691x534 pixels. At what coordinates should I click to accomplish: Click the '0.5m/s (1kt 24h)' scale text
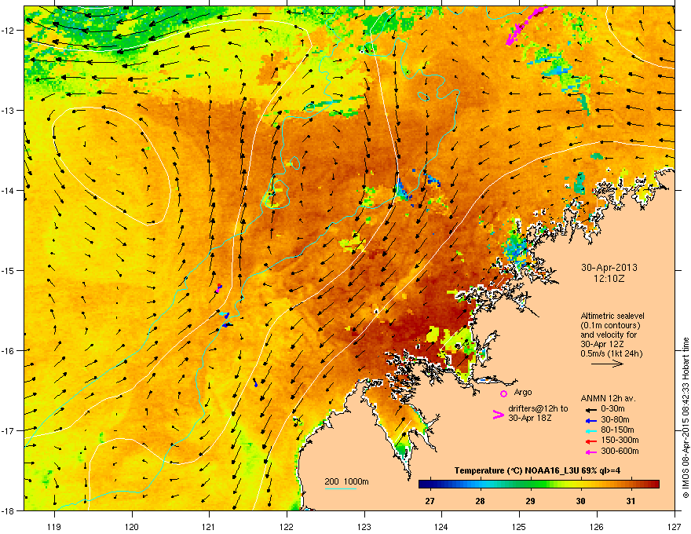[x=611, y=353]
